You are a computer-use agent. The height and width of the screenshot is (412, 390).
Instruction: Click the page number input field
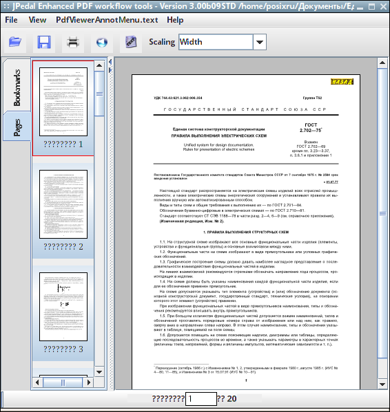[201, 399]
